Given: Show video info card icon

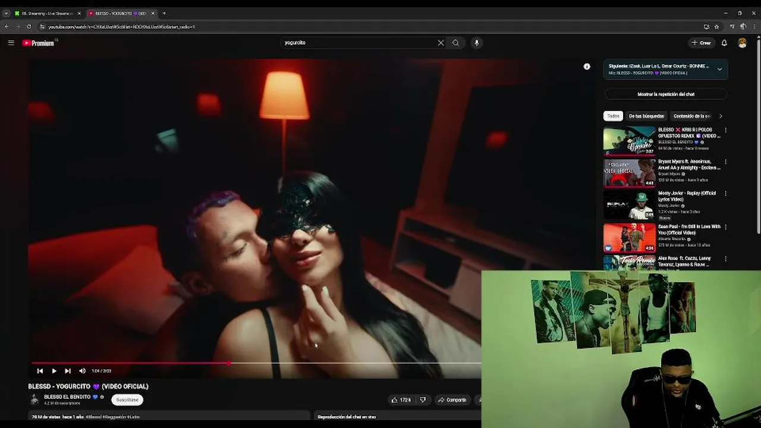Looking at the screenshot, I should pos(587,67).
